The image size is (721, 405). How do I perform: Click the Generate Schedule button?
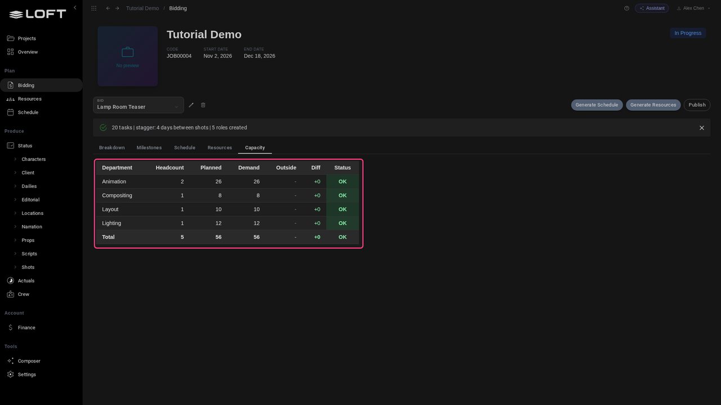point(597,105)
